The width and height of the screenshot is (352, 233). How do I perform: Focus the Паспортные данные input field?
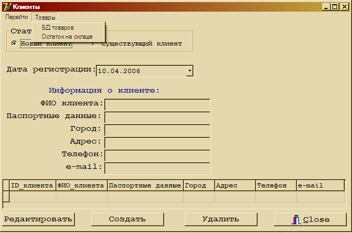[x=157, y=118]
